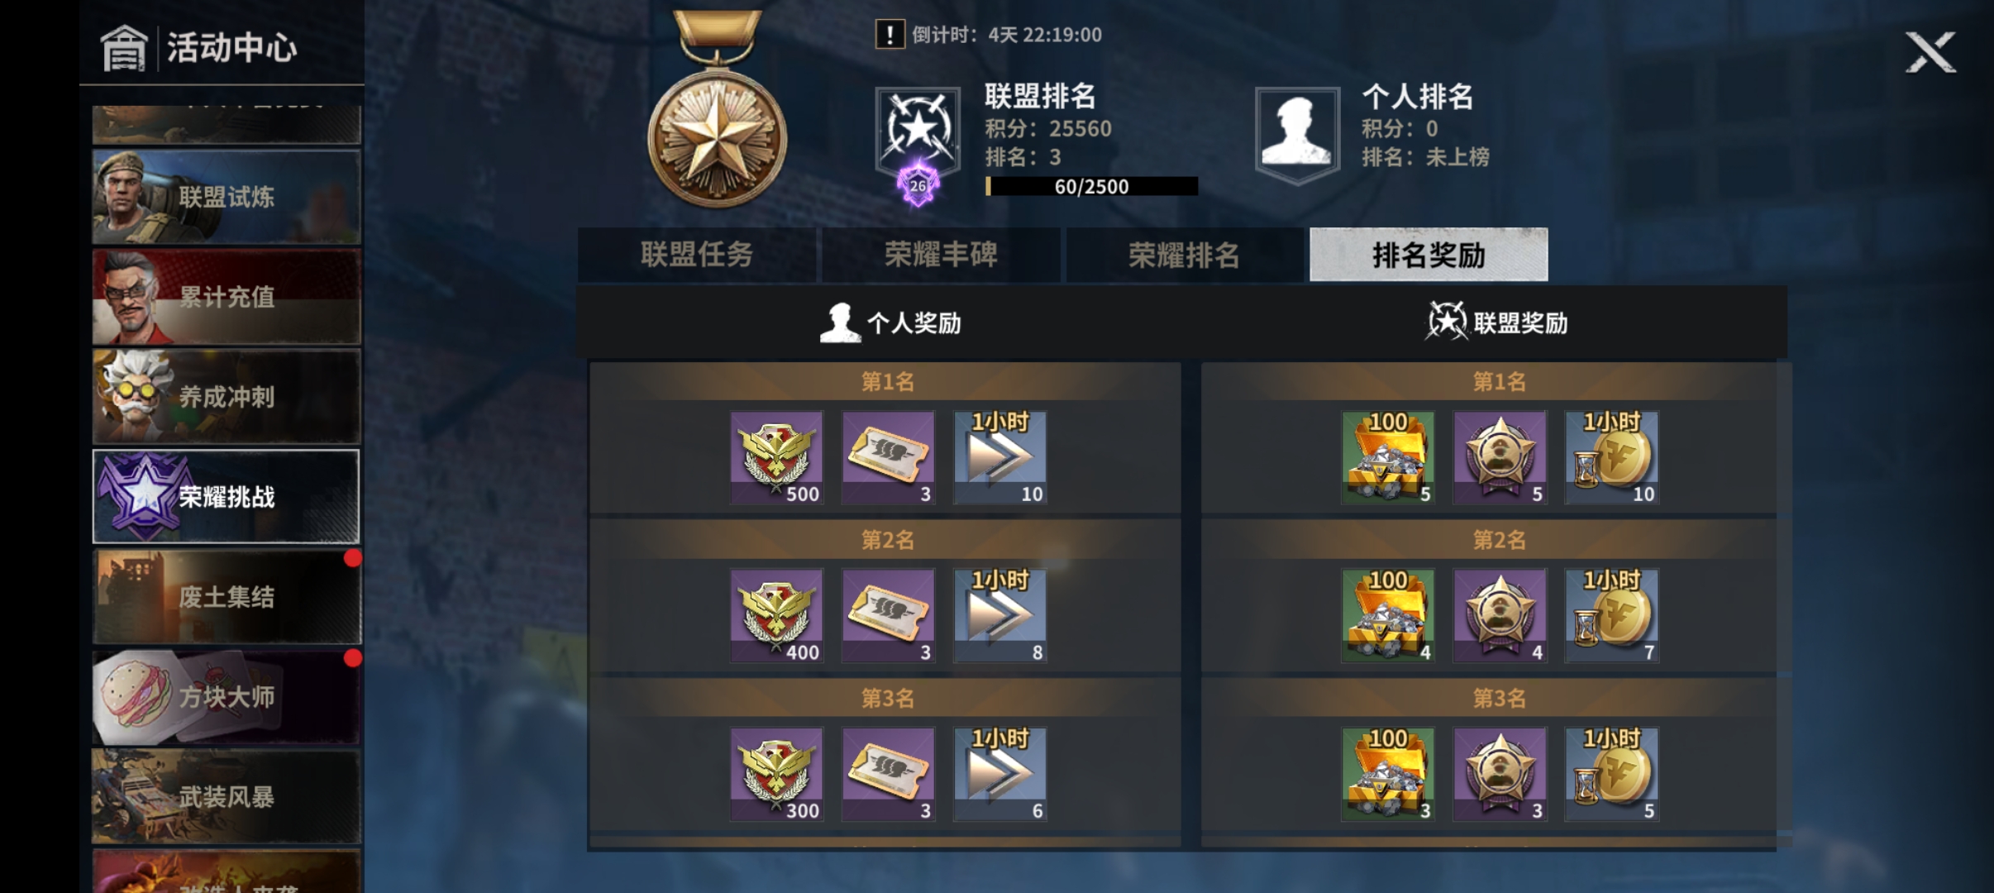1994x893 pixels.
Task: Open the 废土集结 event with red dot
Action: point(227,597)
